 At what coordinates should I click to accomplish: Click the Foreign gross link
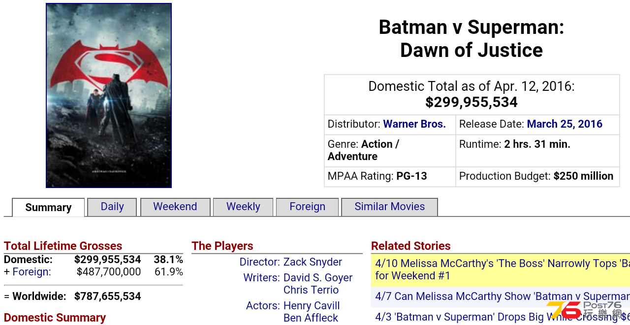click(31, 272)
